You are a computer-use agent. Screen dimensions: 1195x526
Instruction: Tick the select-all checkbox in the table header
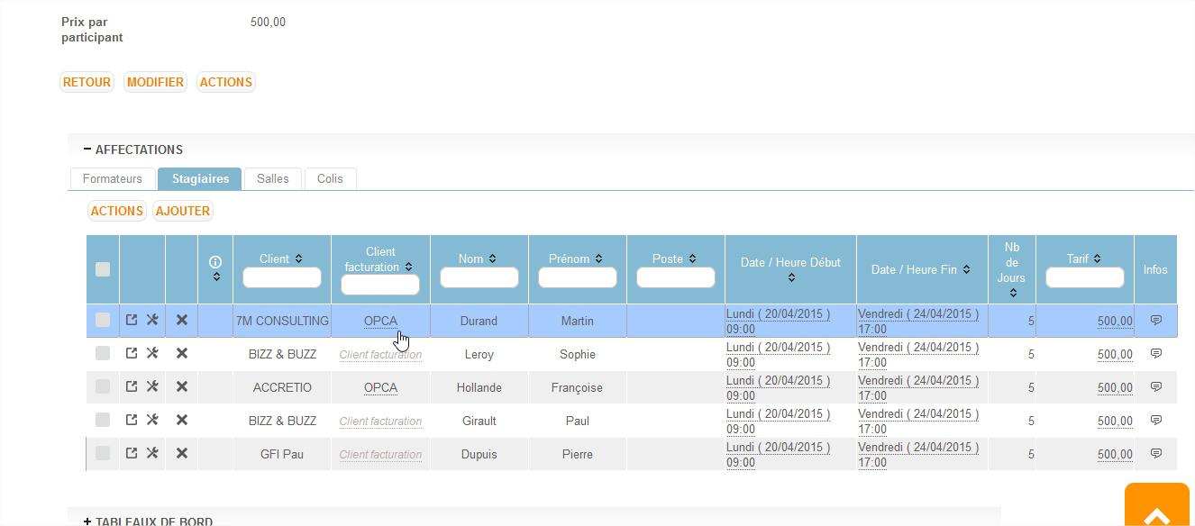click(103, 269)
